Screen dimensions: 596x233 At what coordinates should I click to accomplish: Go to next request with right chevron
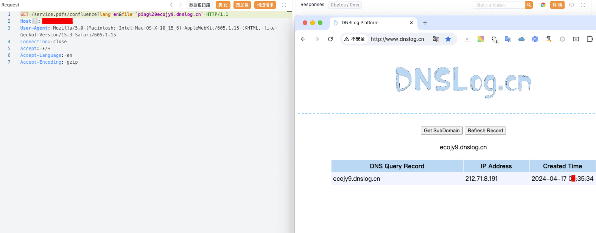181,5
